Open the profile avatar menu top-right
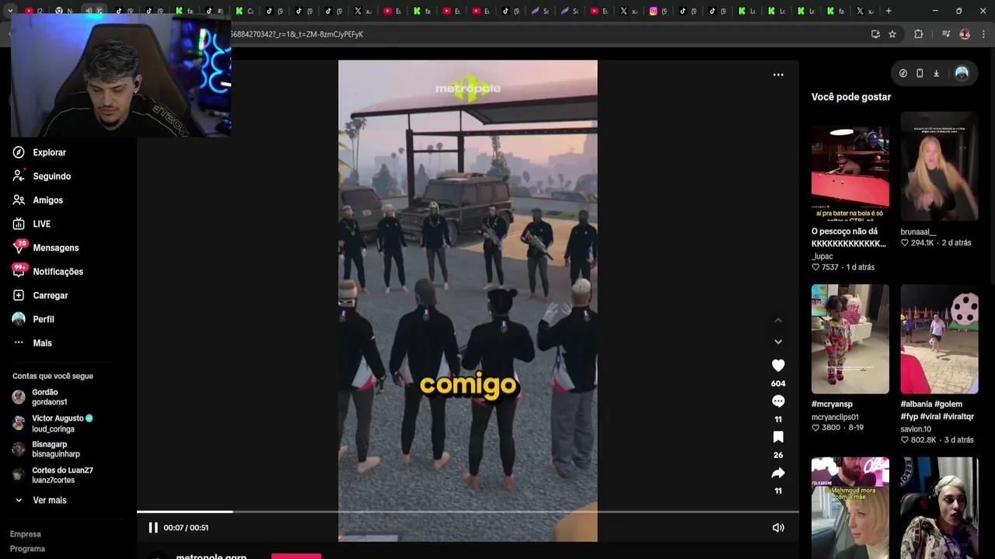This screenshot has width=995, height=559. (962, 73)
